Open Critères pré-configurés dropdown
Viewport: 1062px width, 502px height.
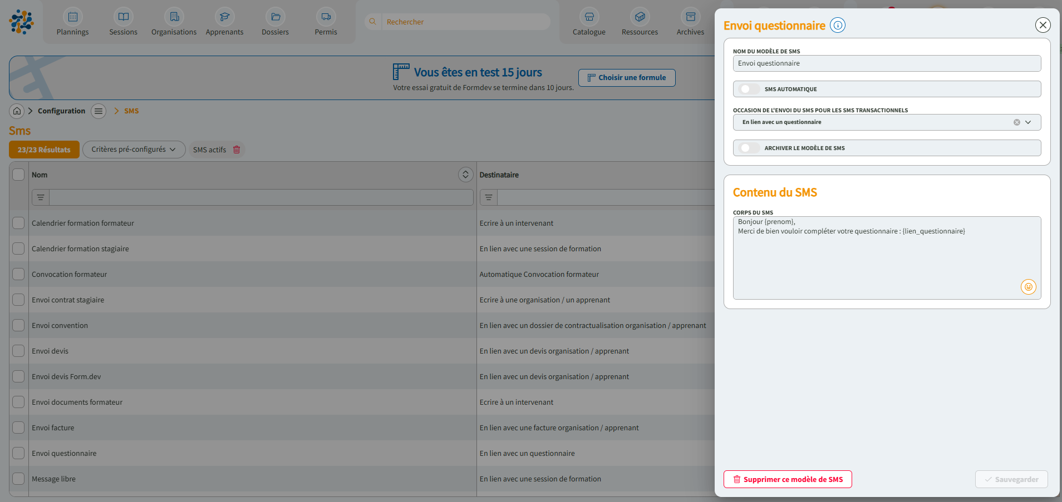[134, 150]
